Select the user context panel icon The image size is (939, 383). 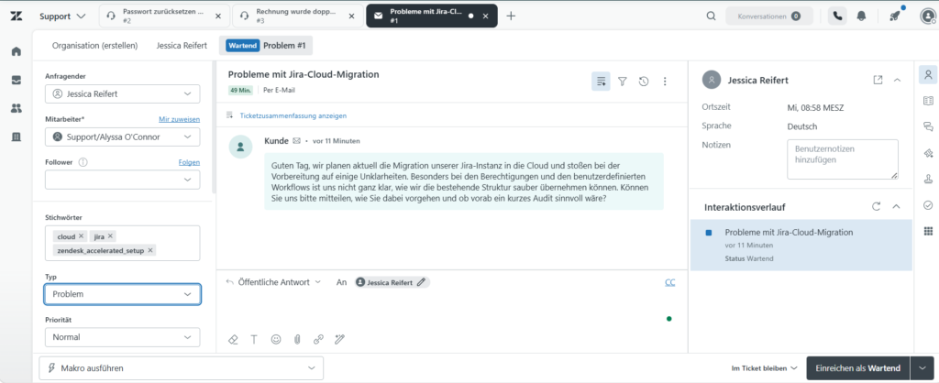pos(928,75)
